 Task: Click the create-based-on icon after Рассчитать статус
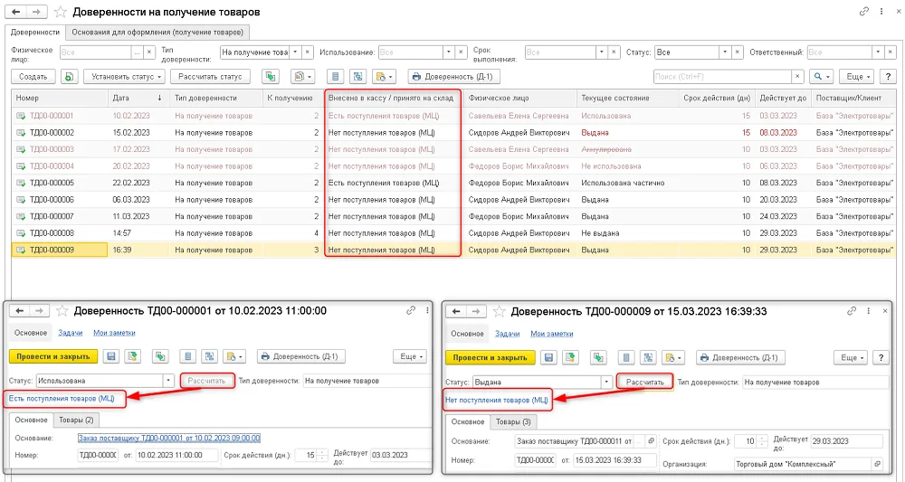tap(270, 77)
